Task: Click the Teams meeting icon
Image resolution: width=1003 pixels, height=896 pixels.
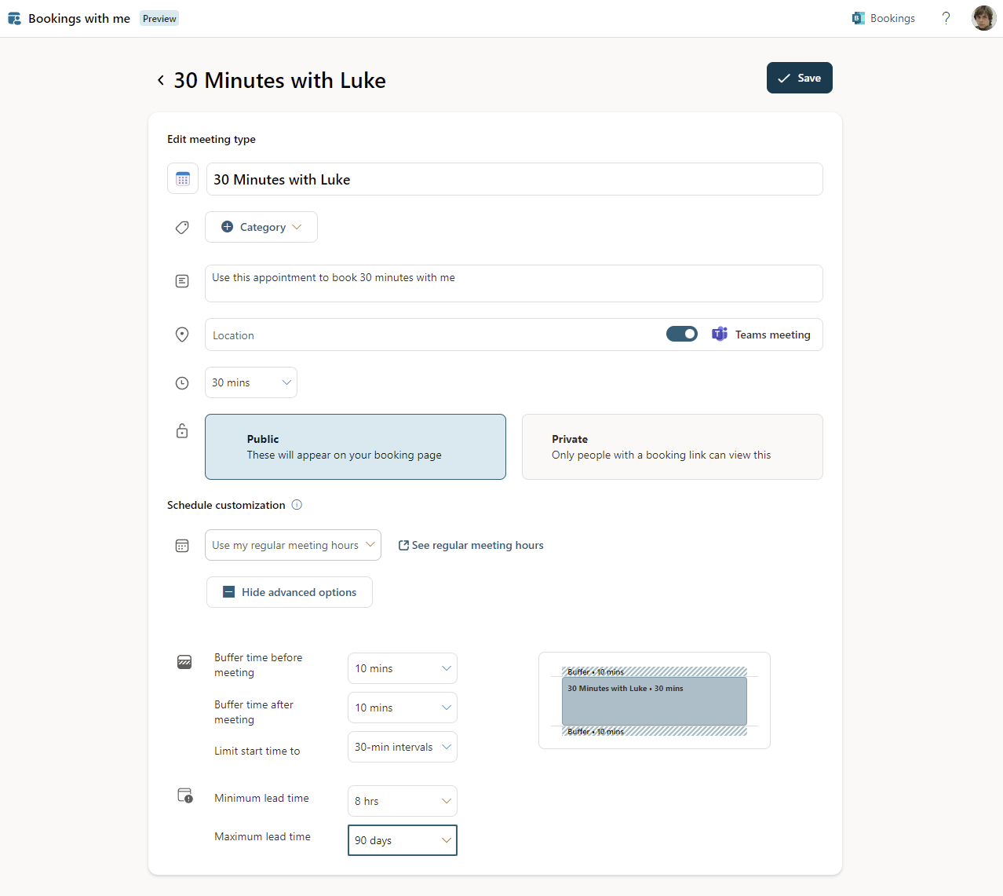Action: point(720,335)
